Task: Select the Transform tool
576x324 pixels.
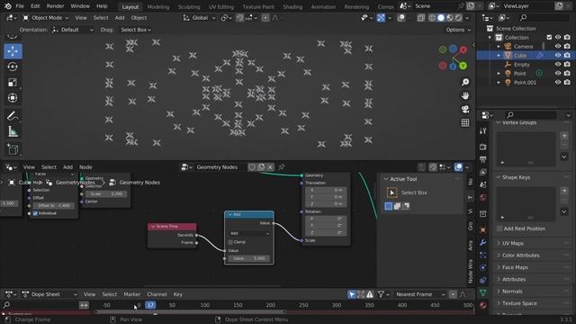Action: click(x=13, y=98)
